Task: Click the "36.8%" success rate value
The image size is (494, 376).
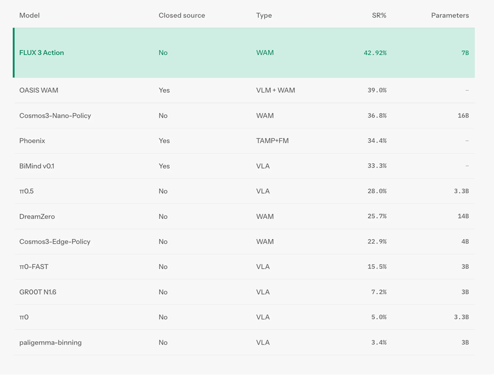Action: tap(377, 116)
